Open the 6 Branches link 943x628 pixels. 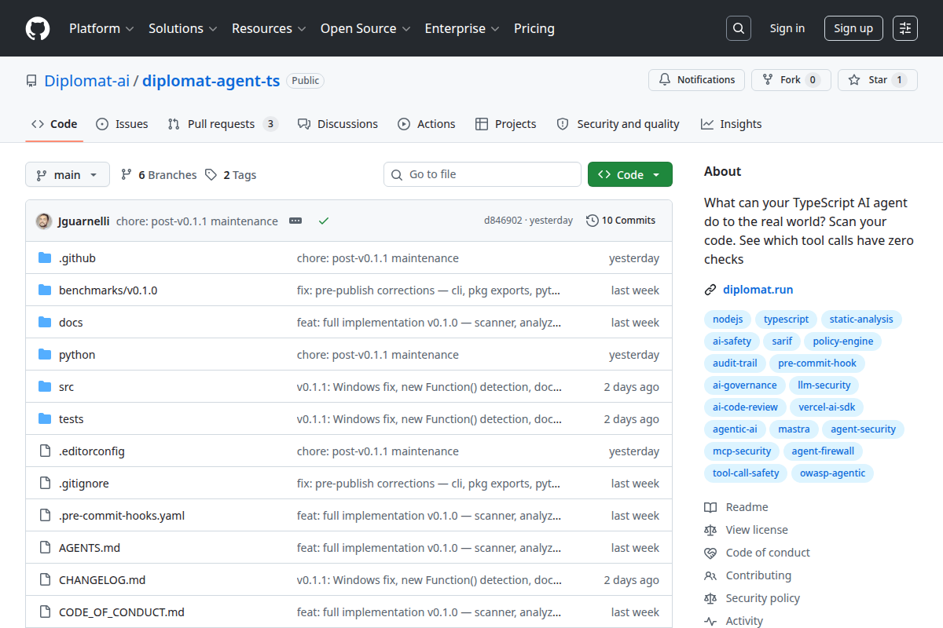tap(159, 175)
